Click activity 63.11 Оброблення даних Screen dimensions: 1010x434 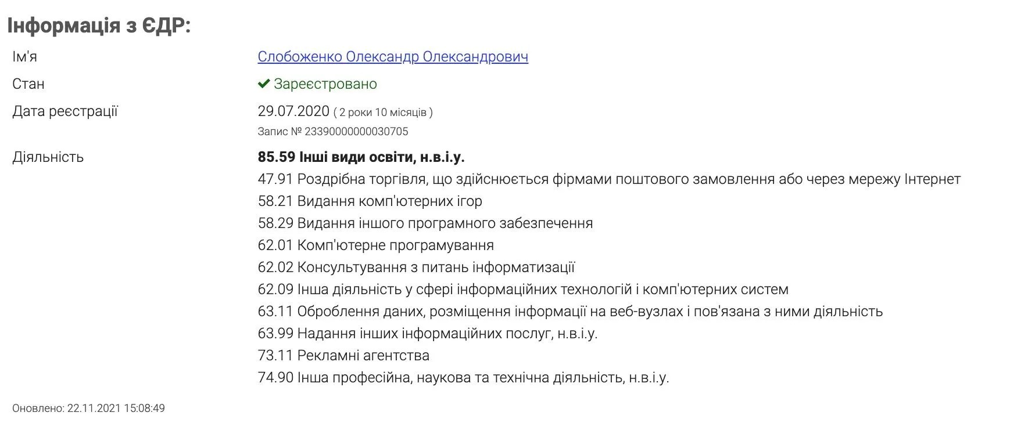tap(570, 312)
